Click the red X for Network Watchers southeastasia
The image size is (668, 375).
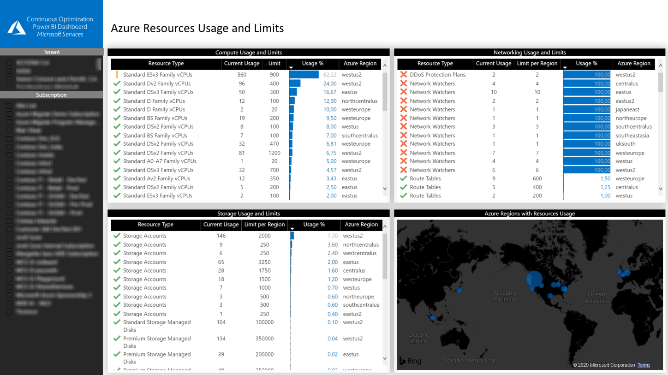404,135
